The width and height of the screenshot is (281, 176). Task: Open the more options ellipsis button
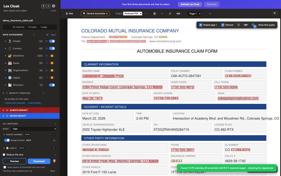point(210,14)
